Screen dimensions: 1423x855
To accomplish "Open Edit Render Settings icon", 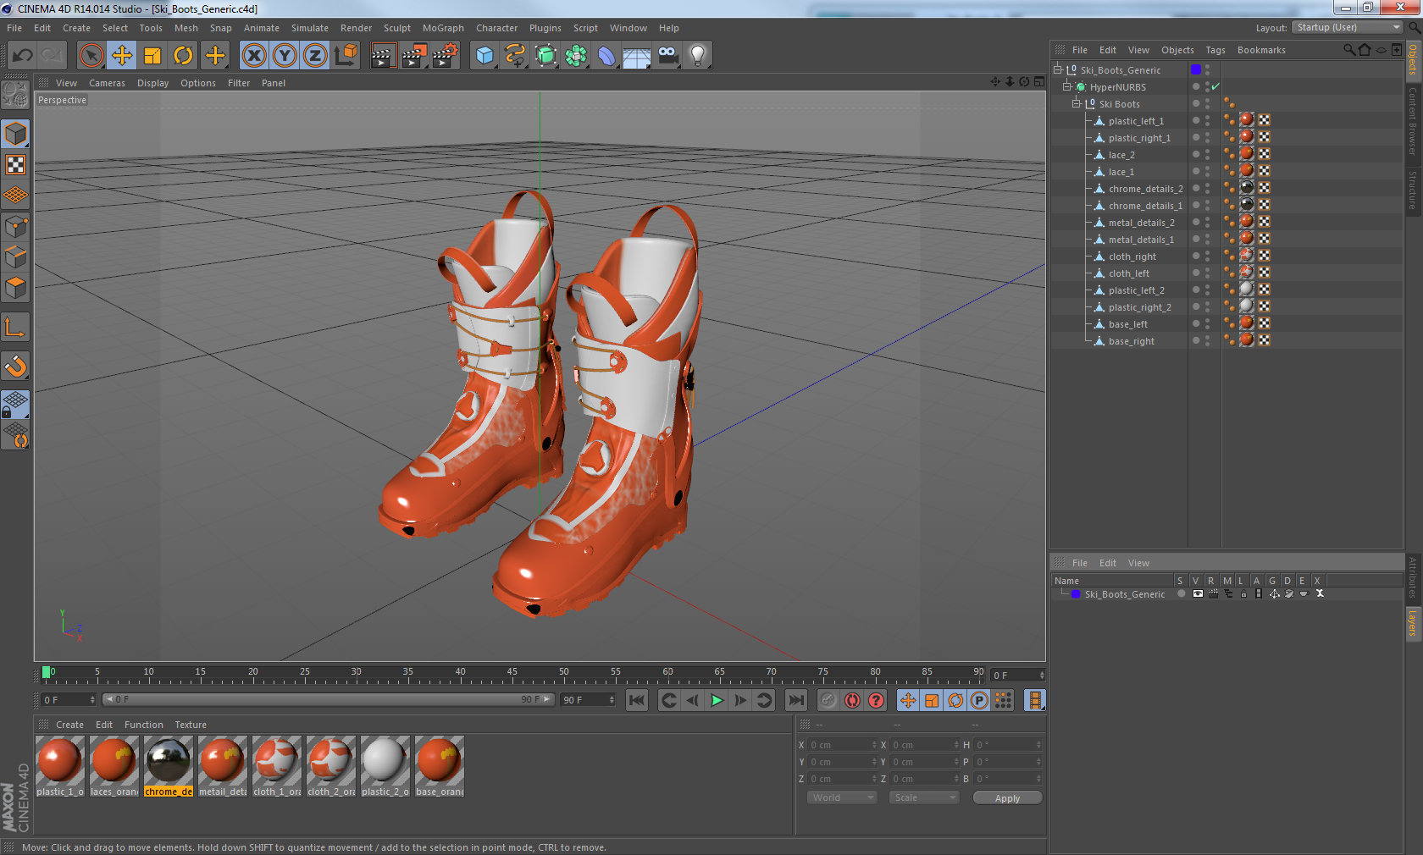I will point(445,56).
